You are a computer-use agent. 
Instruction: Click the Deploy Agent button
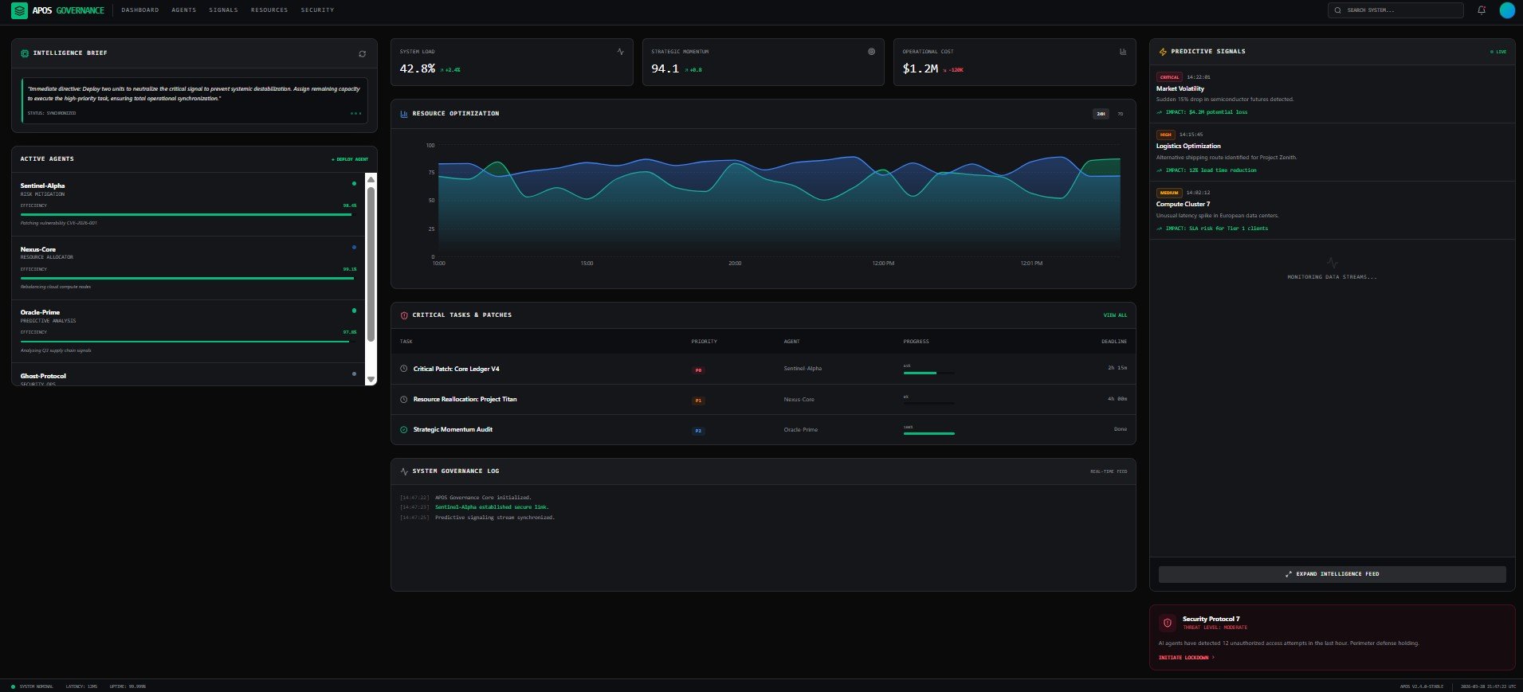(x=350, y=159)
